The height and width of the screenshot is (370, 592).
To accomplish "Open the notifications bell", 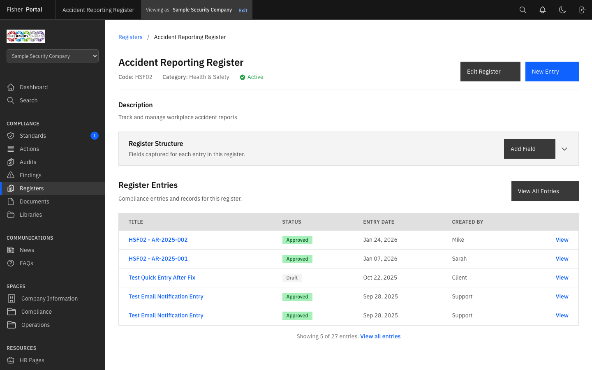I will coord(542,9).
